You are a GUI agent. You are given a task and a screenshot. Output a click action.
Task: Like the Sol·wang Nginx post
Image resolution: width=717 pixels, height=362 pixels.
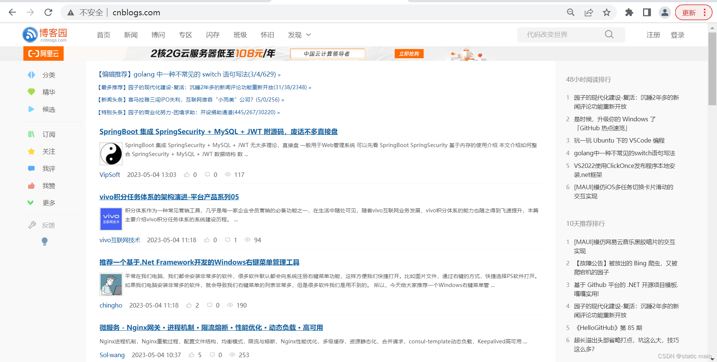pos(192,355)
